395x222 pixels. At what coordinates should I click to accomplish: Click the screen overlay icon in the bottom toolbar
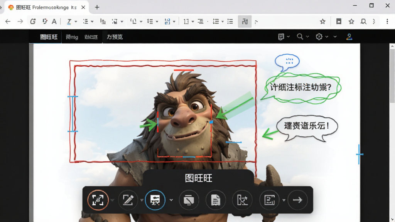(x=189, y=200)
